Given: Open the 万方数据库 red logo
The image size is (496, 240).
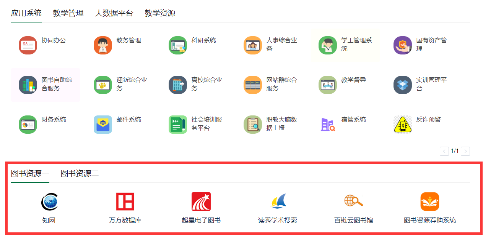Looking at the screenshot, I should point(125,202).
